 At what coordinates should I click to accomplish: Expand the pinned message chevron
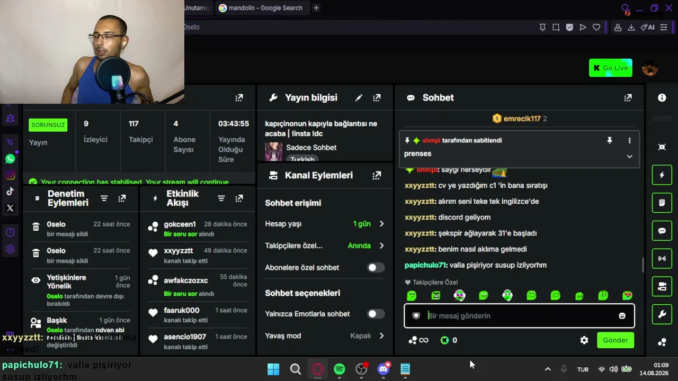[x=629, y=156]
